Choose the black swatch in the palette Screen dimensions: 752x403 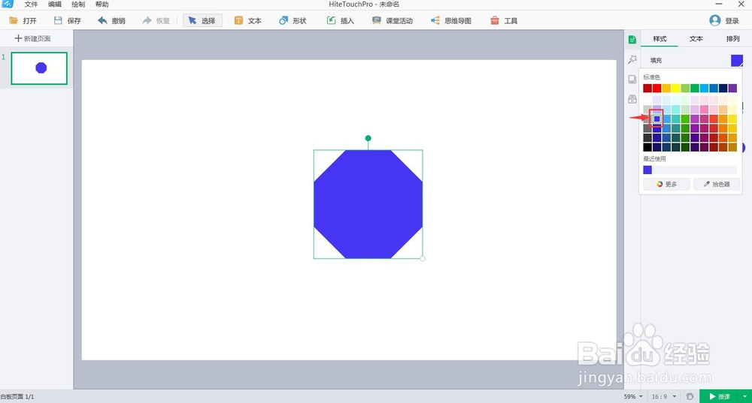tap(647, 147)
